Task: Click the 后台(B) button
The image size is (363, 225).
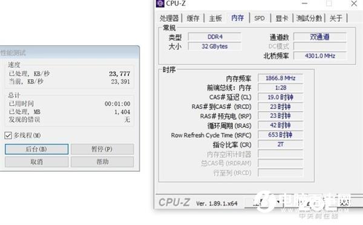Action: pos(36,149)
